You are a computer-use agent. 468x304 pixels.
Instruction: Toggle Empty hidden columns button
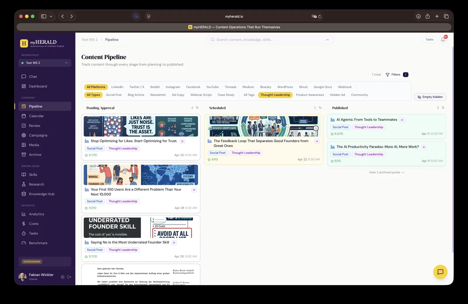click(430, 97)
